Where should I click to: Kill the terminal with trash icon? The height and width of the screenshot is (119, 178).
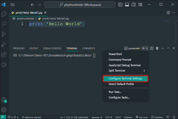157,48
